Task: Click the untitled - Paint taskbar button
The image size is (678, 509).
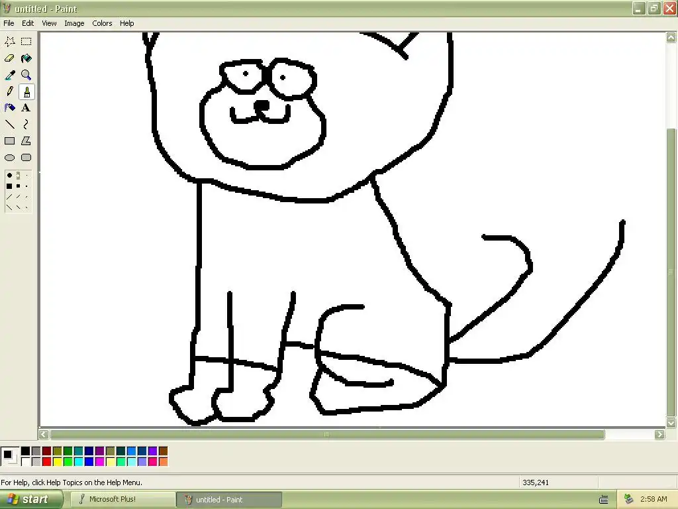Action: coord(229,499)
